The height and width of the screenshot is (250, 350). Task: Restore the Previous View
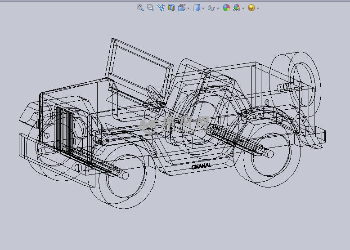coord(161,8)
